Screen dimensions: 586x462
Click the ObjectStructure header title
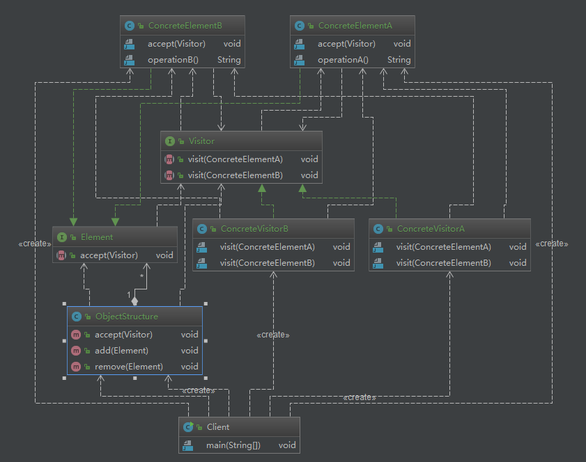127,317
